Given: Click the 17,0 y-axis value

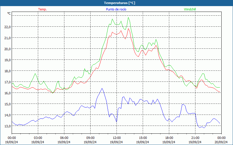Looking at the screenshot, I should pyautogui.click(x=8, y=82).
